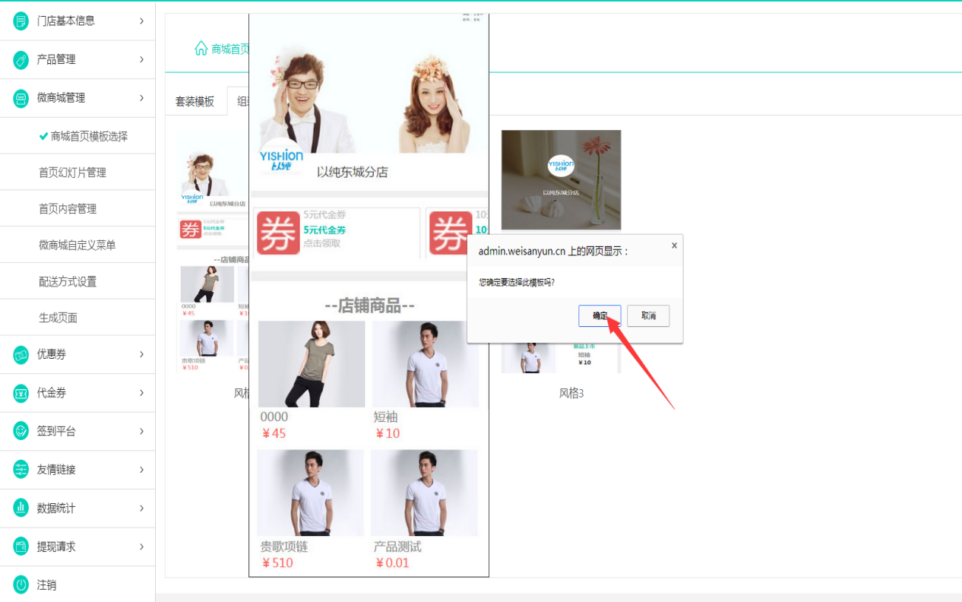This screenshot has height=602, width=962.
Task: Open 微商城自定义菜单 submenu item
Action: tap(78, 245)
